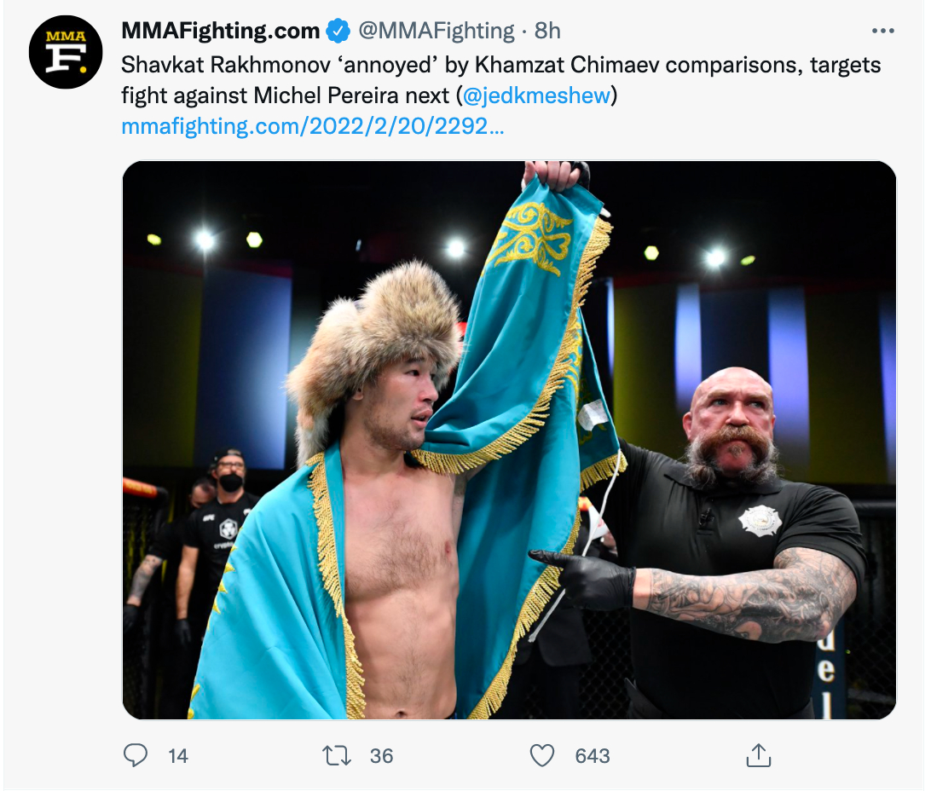Like the tweet with the heart icon
This screenshot has width=931, height=791.
coord(541,755)
